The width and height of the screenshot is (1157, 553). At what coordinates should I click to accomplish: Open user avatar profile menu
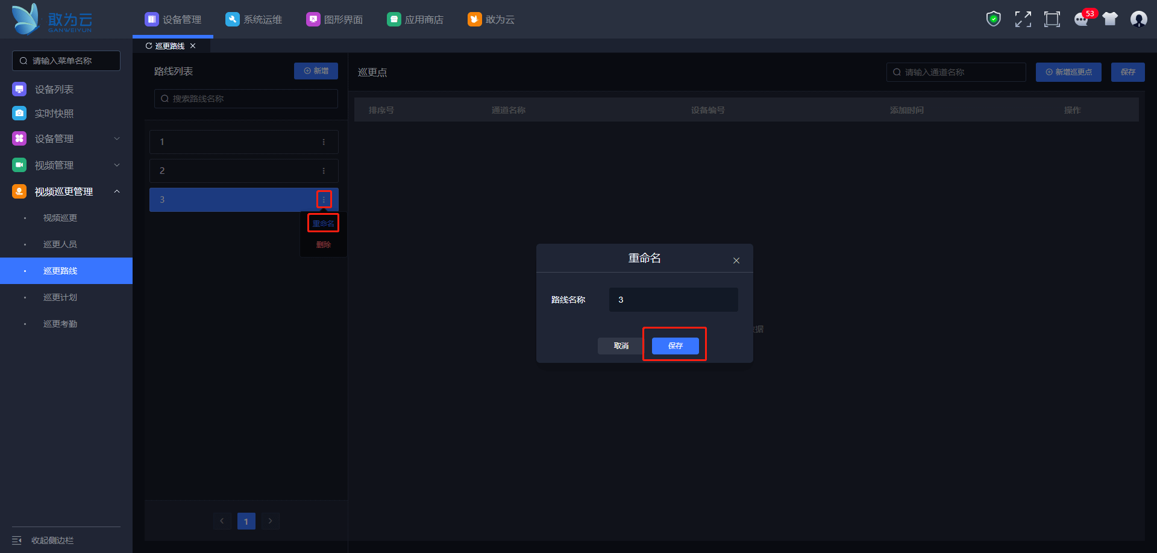click(x=1139, y=19)
